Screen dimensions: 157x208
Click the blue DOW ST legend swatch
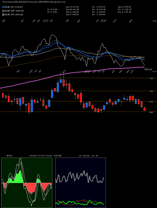(3, 7)
